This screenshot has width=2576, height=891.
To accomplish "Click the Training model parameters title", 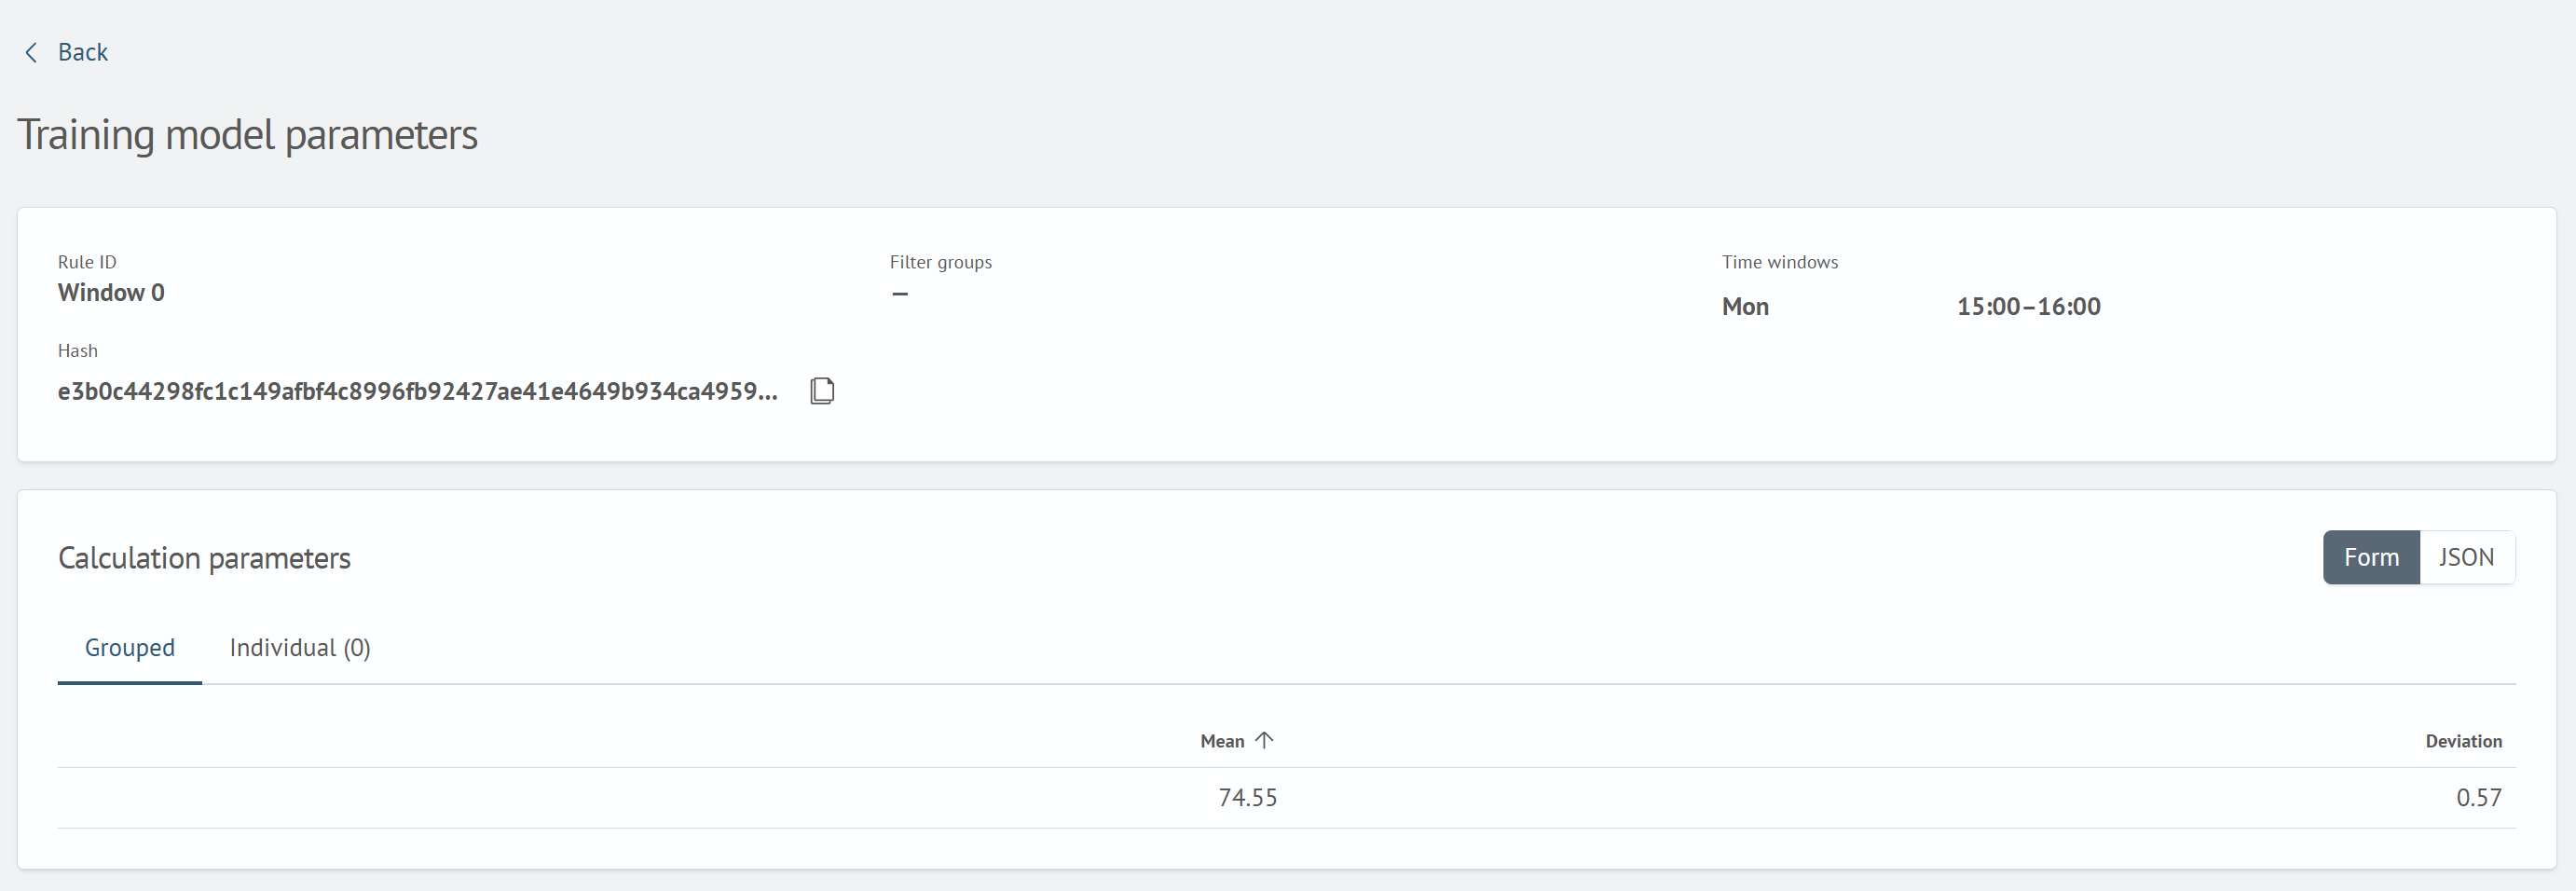I will coord(247,135).
